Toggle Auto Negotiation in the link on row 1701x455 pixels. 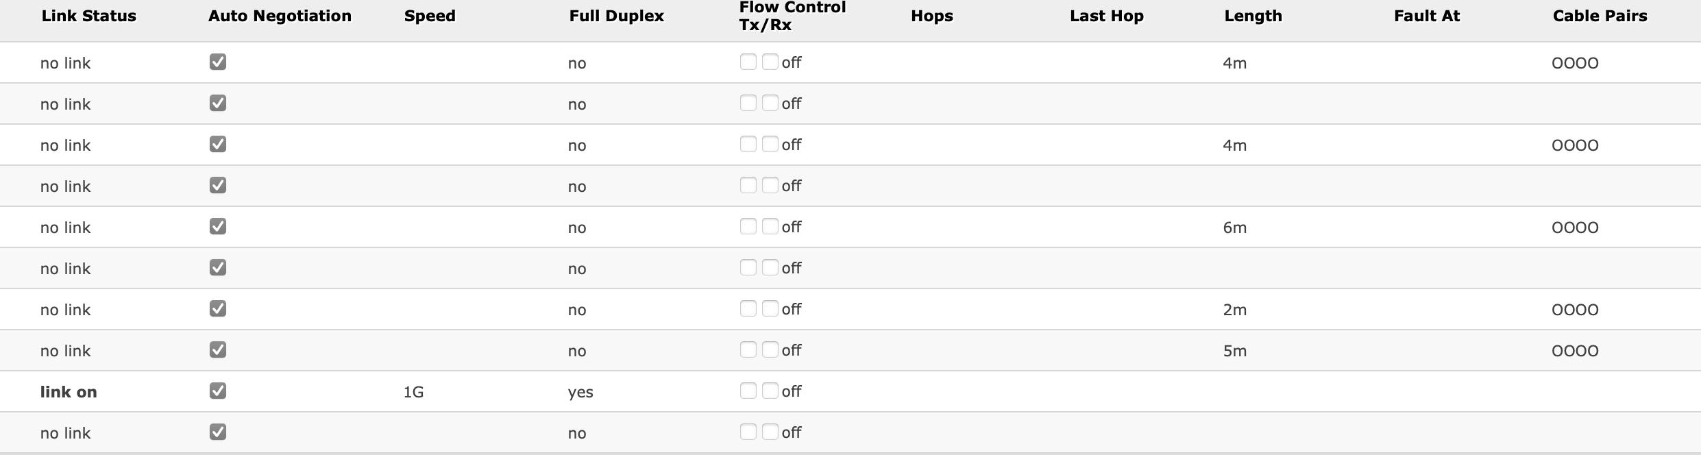coord(218,391)
